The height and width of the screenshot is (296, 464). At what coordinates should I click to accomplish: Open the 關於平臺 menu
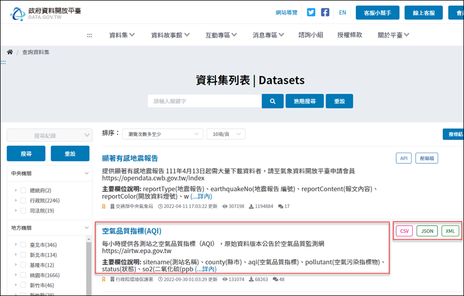click(393, 35)
